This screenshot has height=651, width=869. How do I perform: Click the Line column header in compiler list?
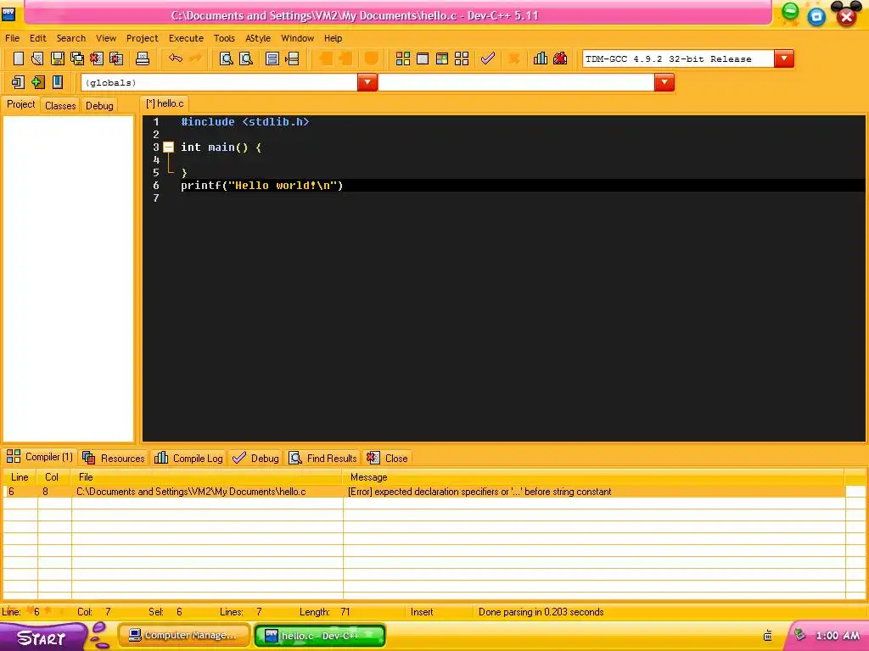coord(20,476)
